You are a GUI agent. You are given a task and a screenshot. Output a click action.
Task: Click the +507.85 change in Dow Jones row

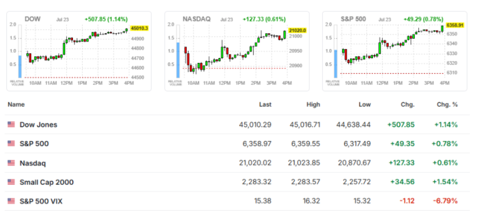pos(402,125)
